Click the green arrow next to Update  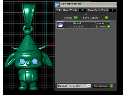(76, 18)
